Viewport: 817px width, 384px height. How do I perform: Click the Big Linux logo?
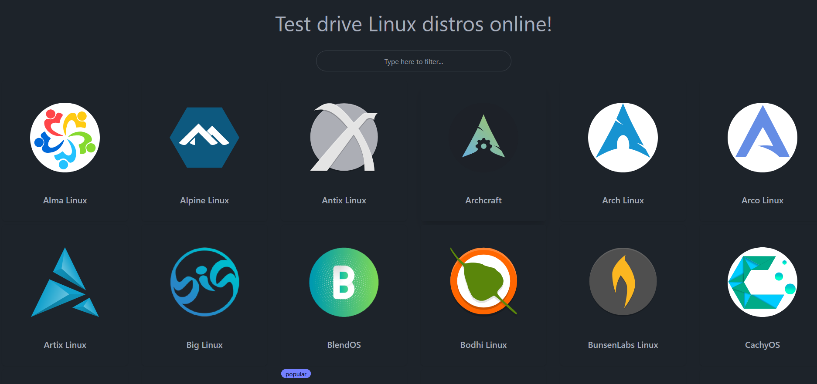(x=204, y=282)
